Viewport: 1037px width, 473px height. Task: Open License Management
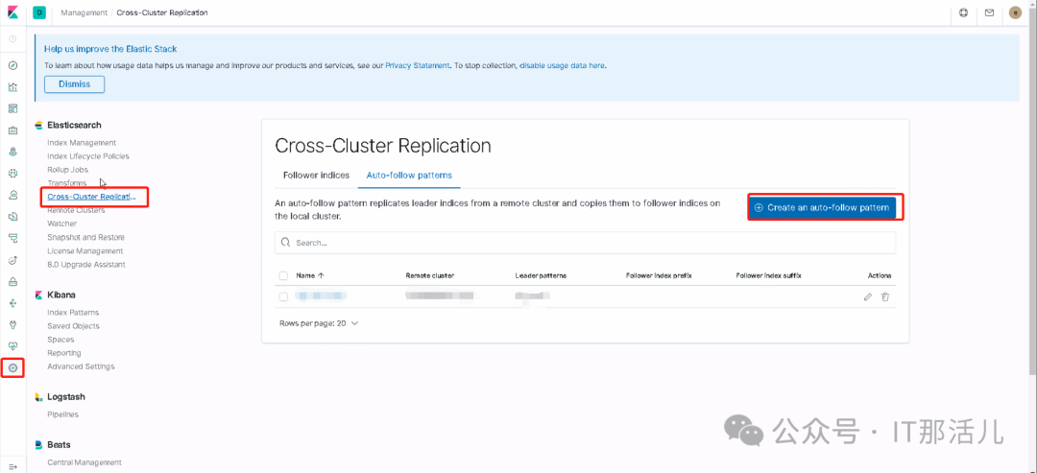[x=85, y=251]
